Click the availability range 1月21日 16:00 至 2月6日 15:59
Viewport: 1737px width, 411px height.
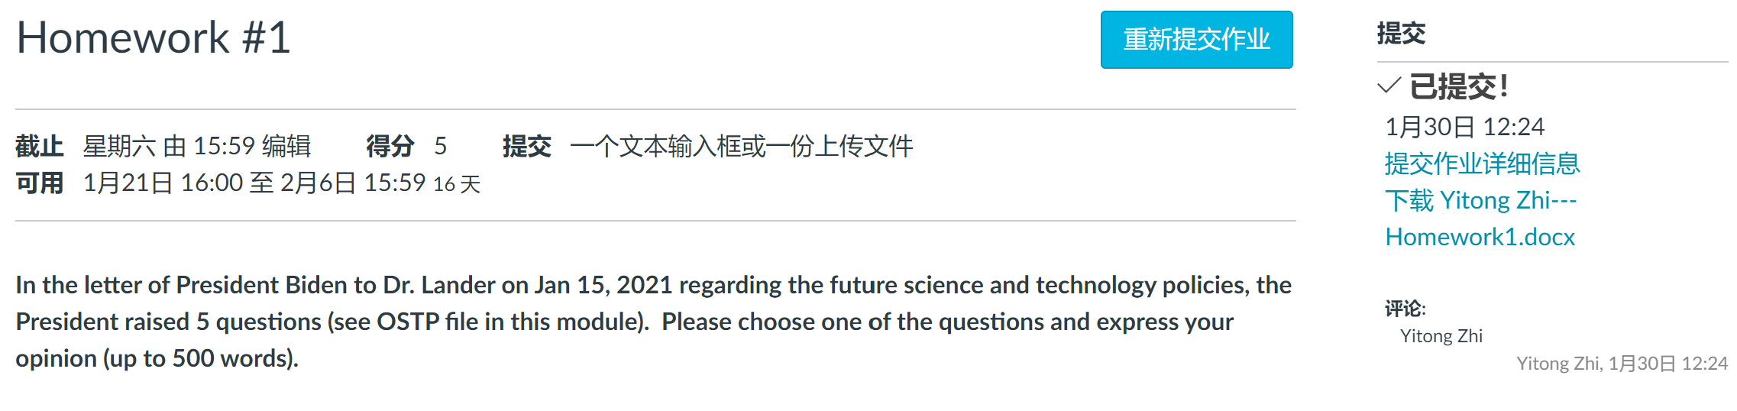pyautogui.click(x=254, y=183)
